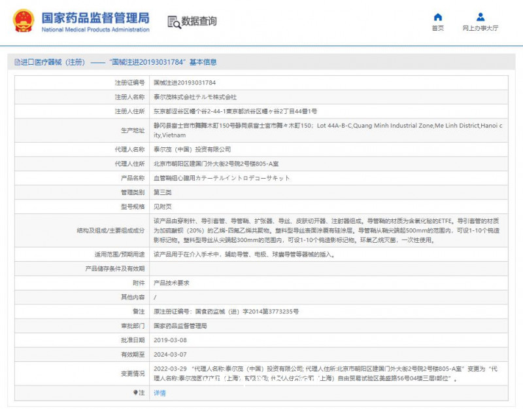Click the 首页 home icon
The image size is (523, 409).
click(x=437, y=17)
